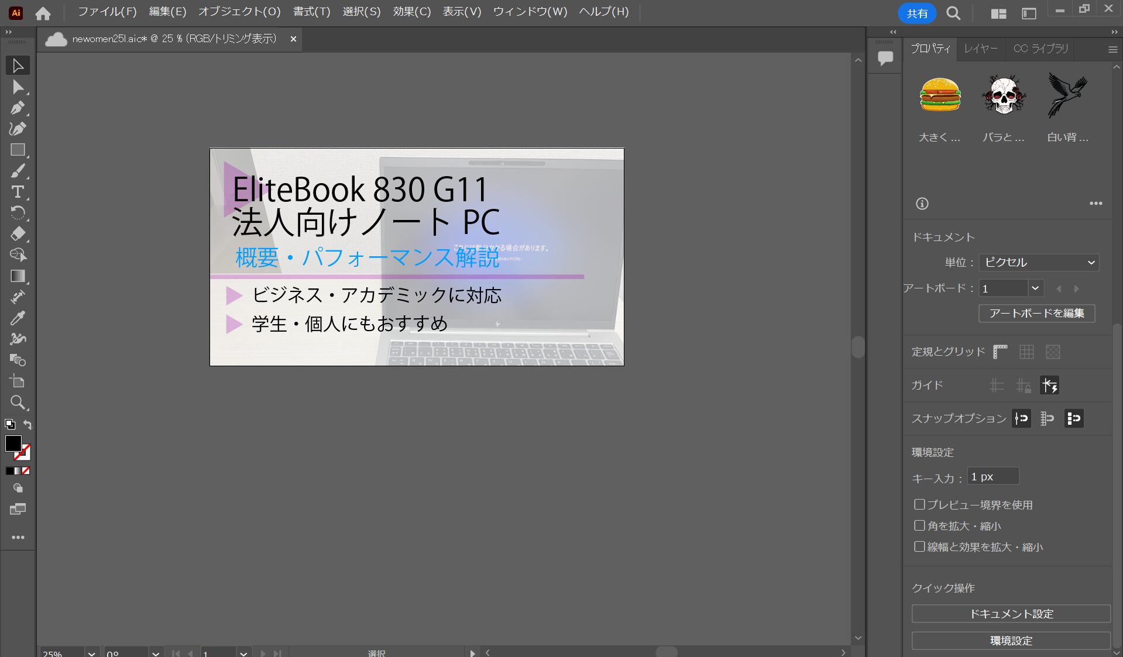Image resolution: width=1123 pixels, height=657 pixels.
Task: Click ドキュメント設定 button
Action: click(1011, 614)
